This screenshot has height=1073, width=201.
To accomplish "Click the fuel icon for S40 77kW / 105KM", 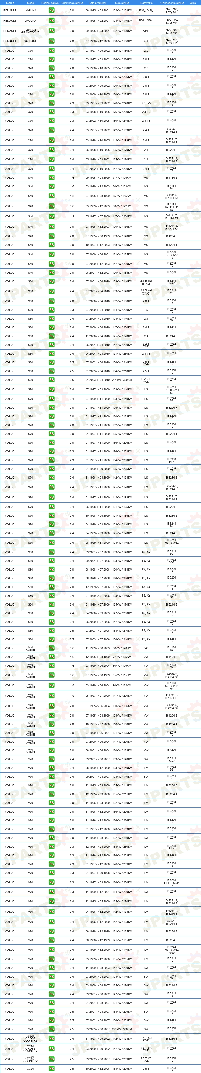I will (x=51, y=177).
